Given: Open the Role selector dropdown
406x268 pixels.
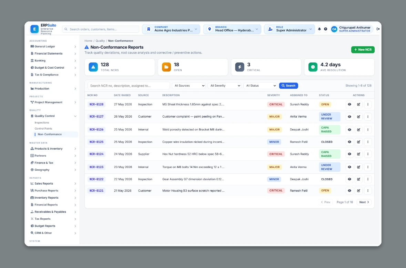Looking at the screenshot, I should click(x=290, y=29).
